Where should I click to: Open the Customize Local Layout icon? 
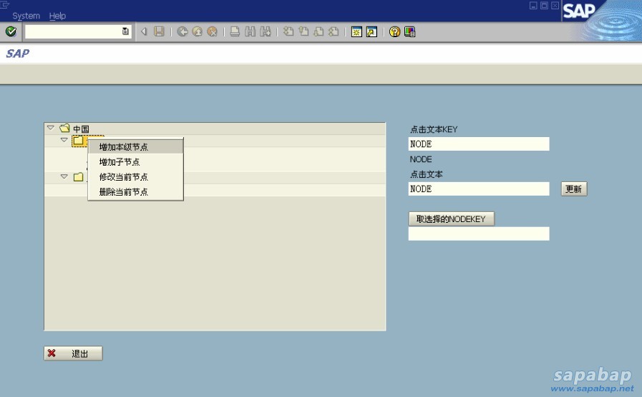409,31
